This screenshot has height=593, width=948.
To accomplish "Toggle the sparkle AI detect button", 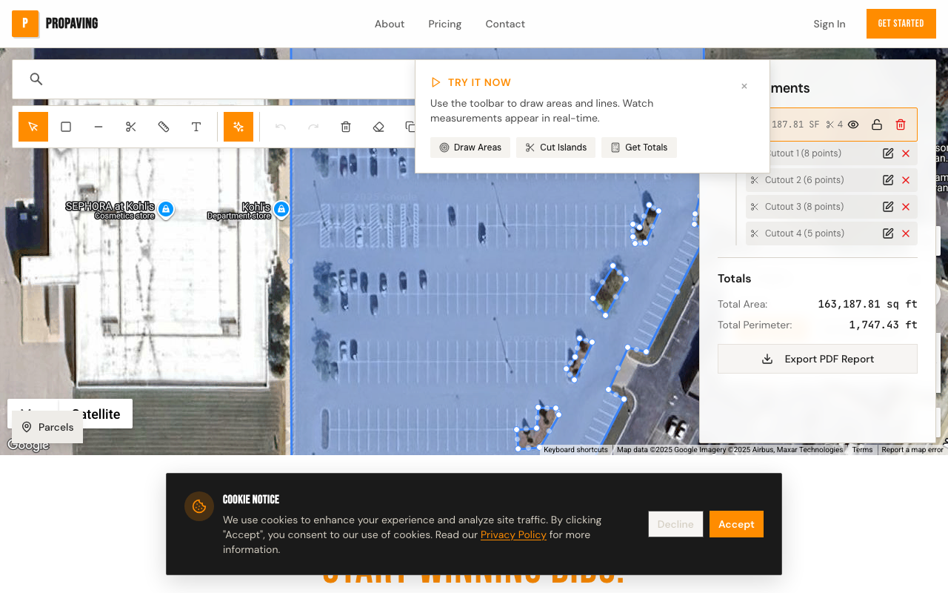I will (238, 127).
